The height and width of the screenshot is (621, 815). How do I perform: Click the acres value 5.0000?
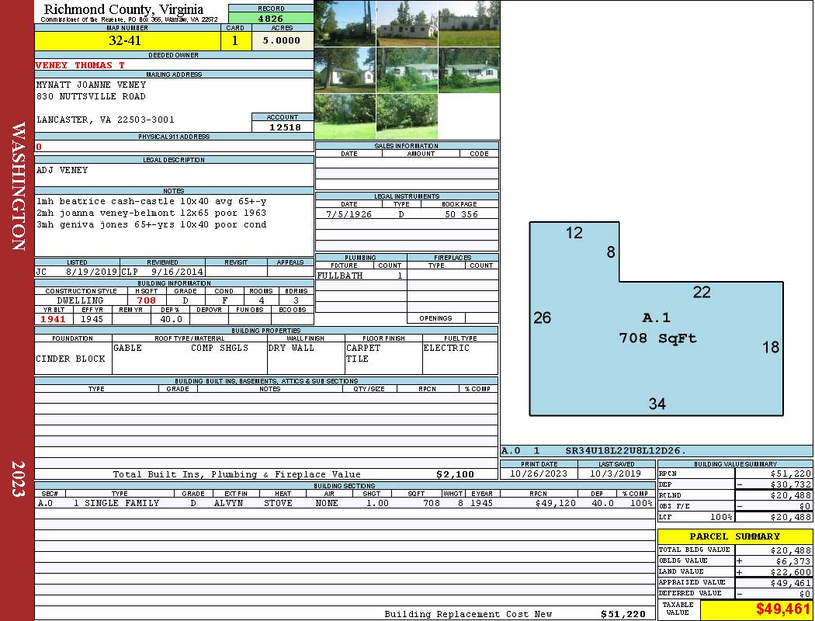pos(282,41)
